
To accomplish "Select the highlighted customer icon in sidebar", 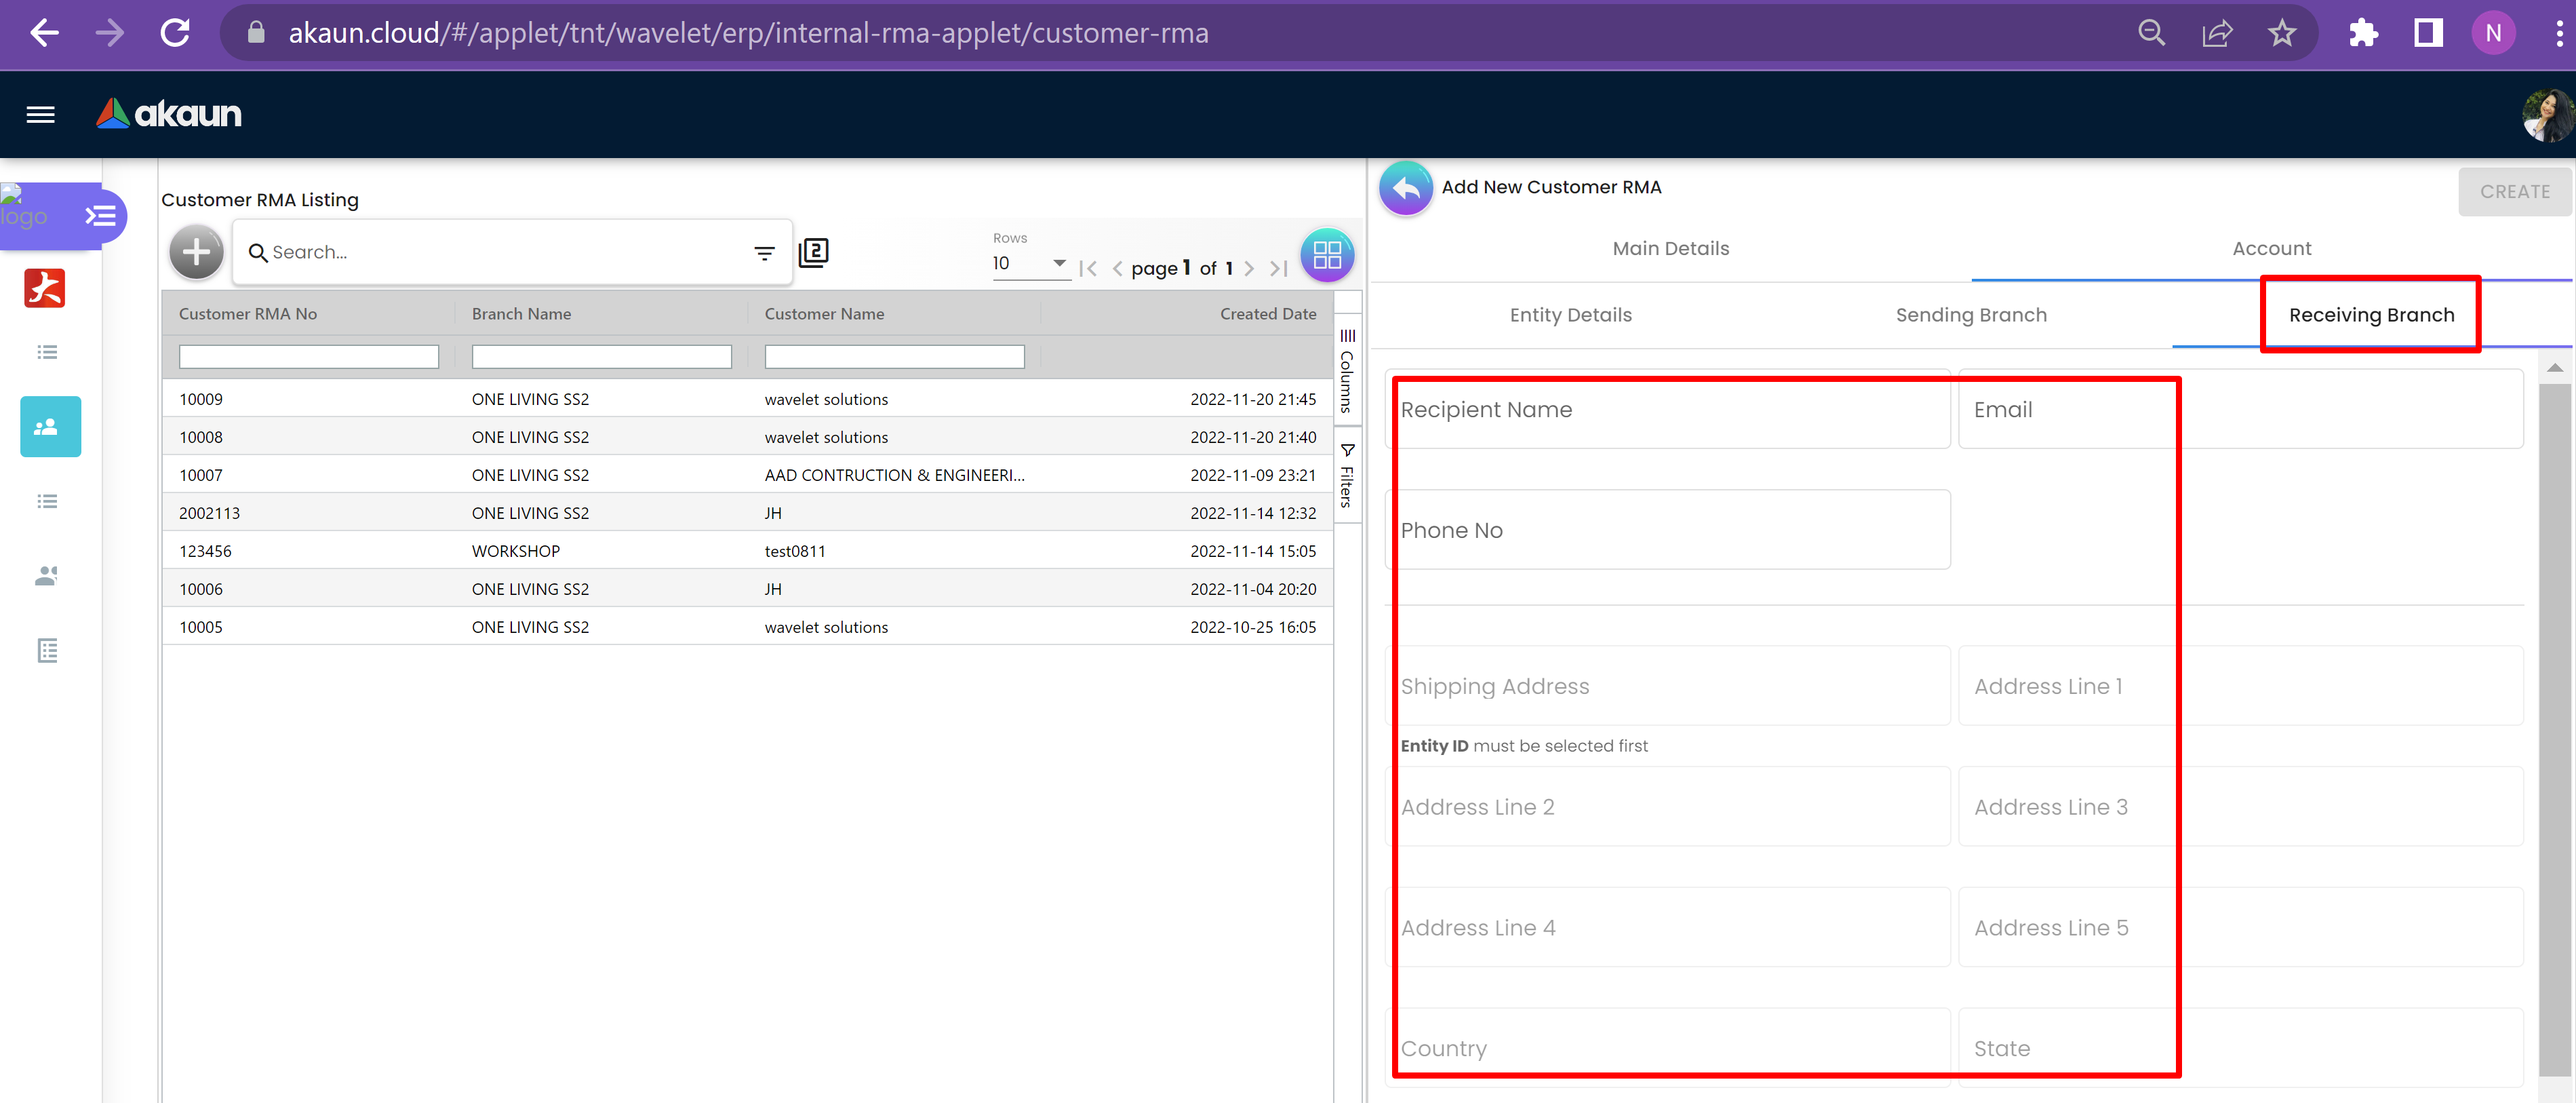I will coord(50,427).
